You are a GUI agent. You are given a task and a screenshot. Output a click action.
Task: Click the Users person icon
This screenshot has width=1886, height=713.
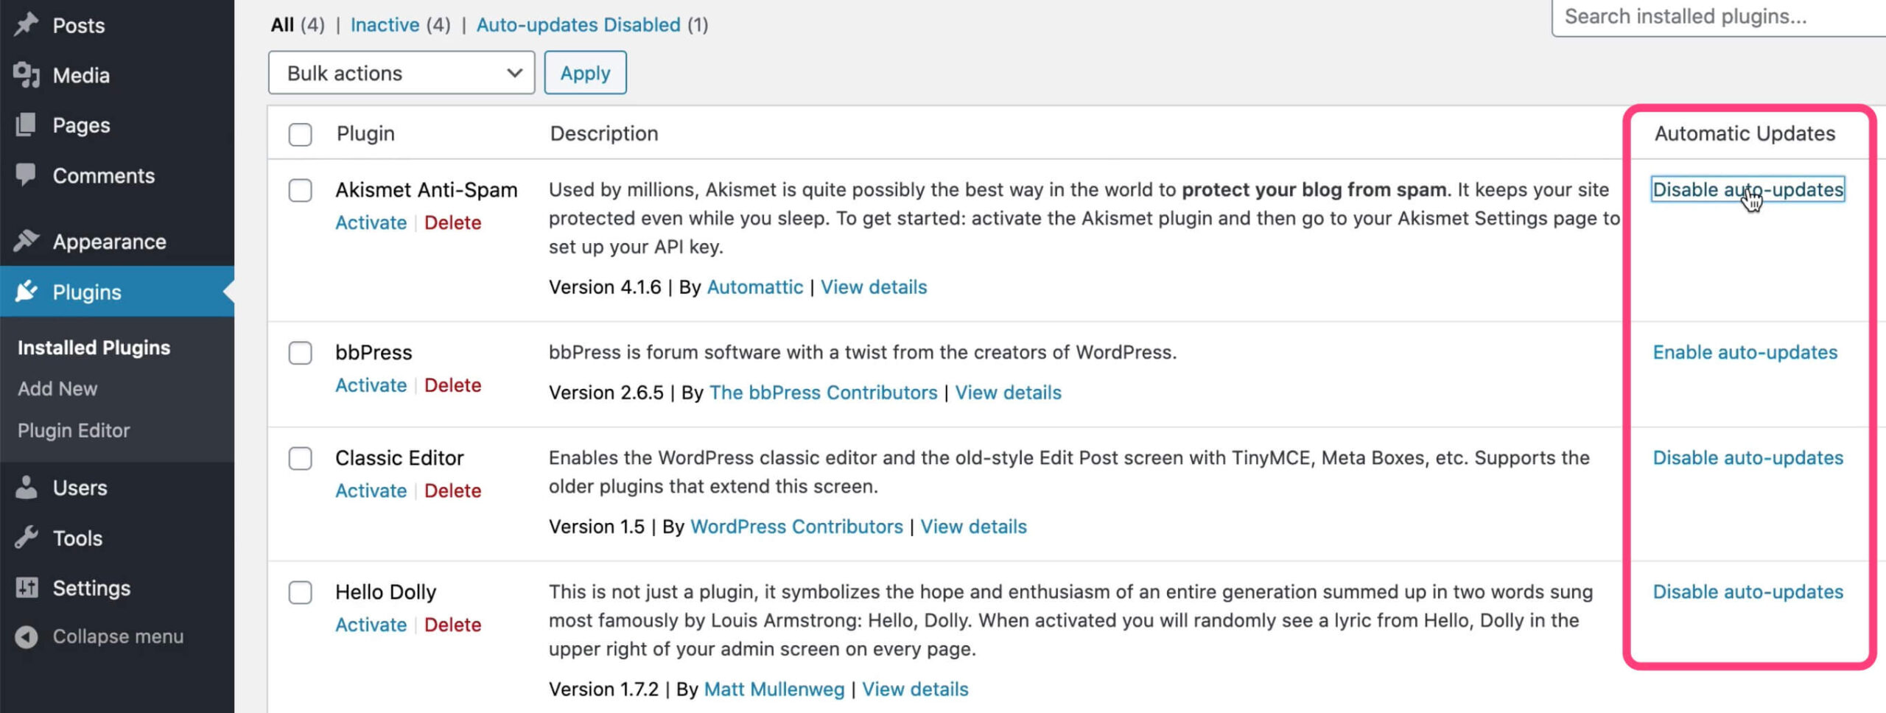pyautogui.click(x=27, y=487)
